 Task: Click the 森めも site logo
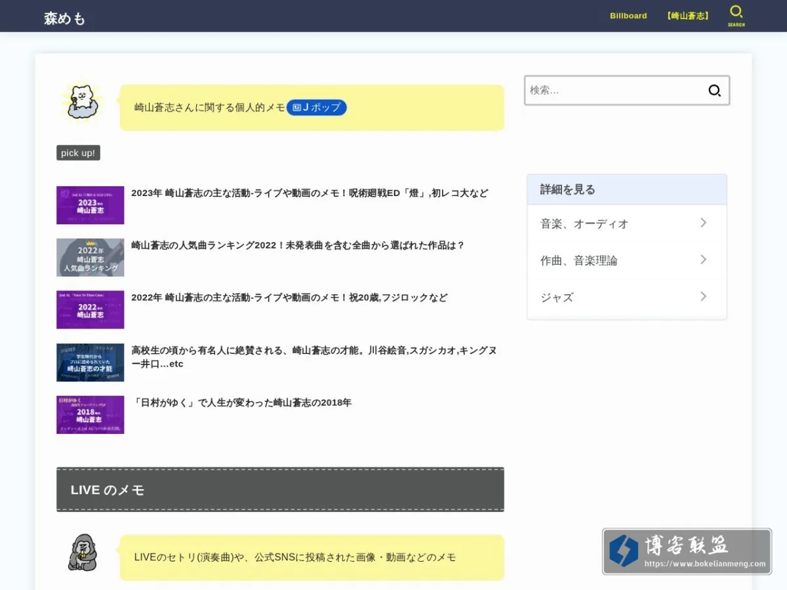point(65,18)
